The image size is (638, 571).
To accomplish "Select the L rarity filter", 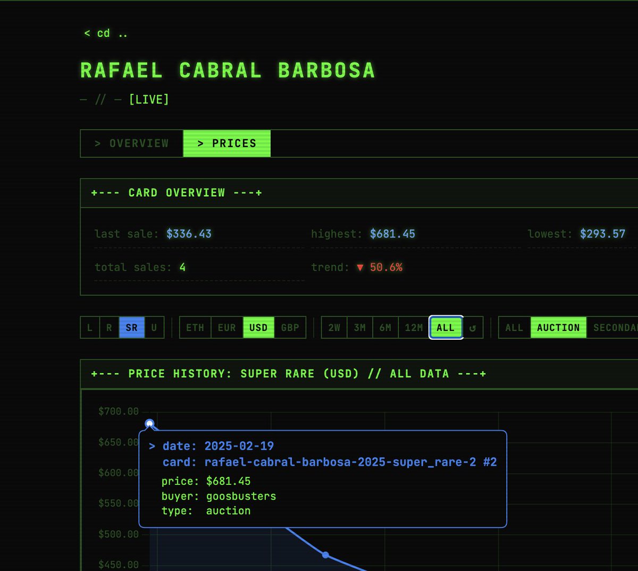I will click(x=90, y=328).
